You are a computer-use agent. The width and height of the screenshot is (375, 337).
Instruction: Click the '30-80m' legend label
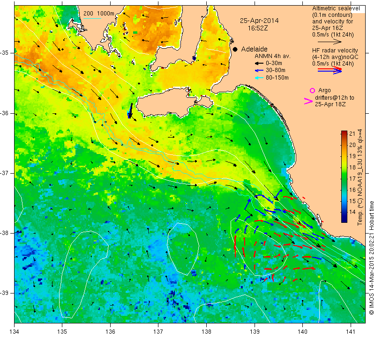276,70
